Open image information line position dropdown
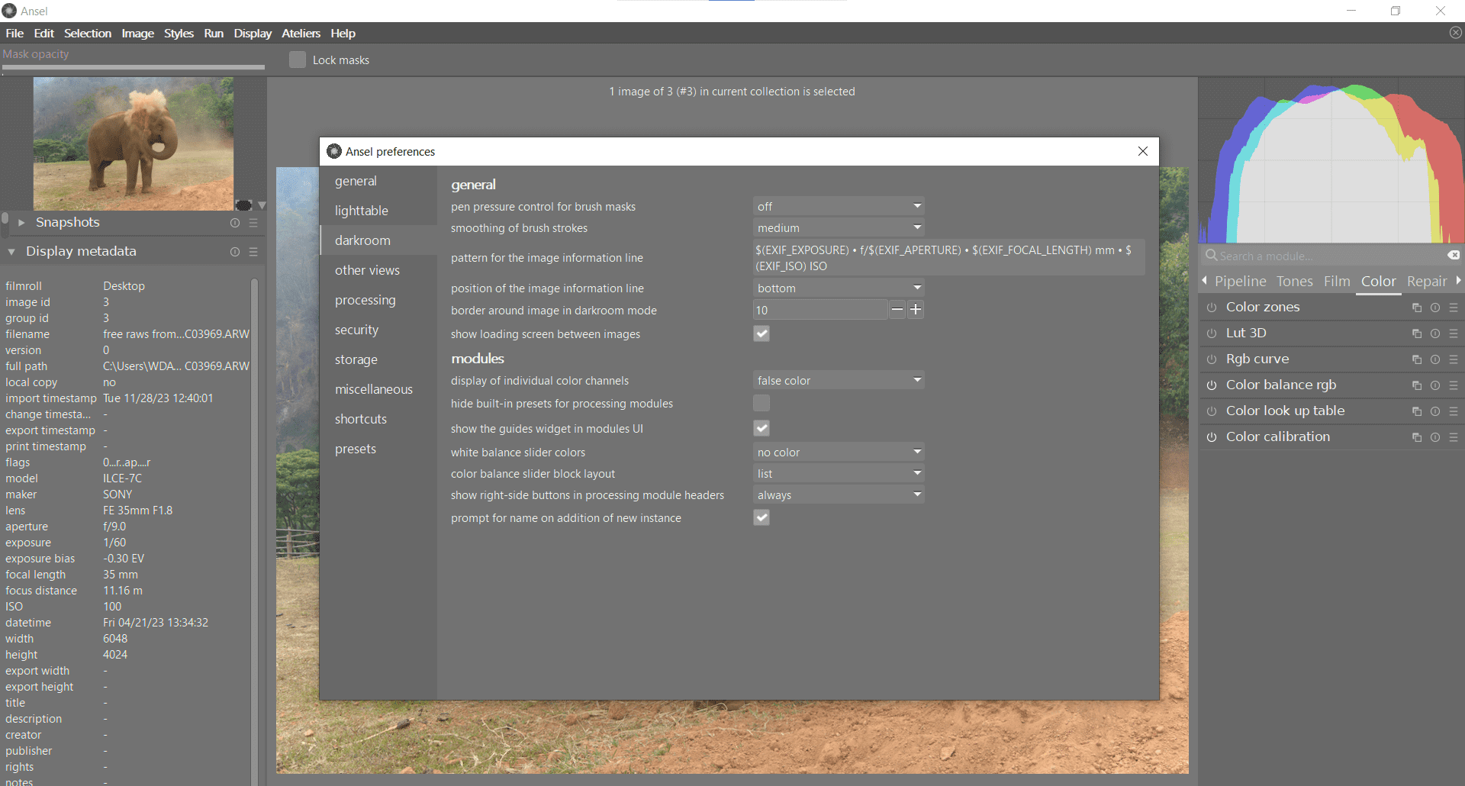This screenshot has height=786, width=1465. pos(839,288)
